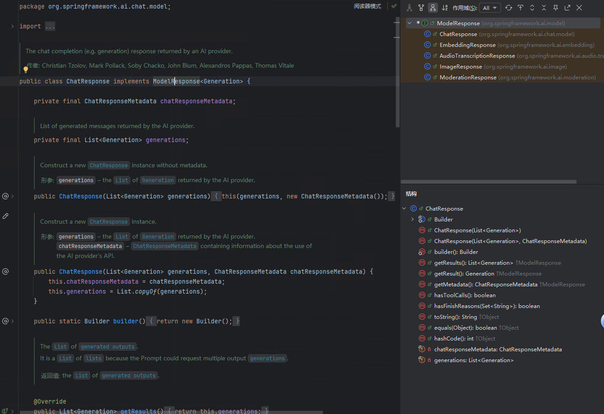Collapse ChatResponse node in structure panel

[404, 208]
